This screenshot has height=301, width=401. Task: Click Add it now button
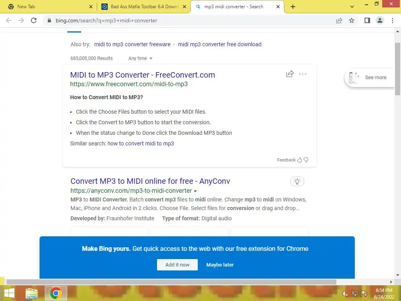[x=177, y=265]
